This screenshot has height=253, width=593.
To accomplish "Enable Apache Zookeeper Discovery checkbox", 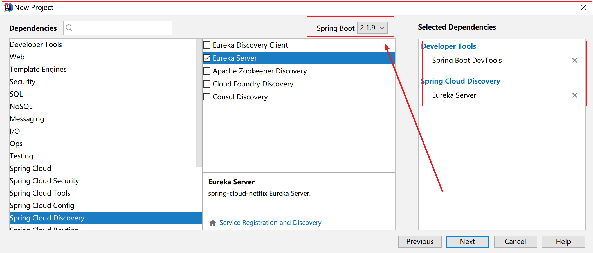I will click(207, 71).
